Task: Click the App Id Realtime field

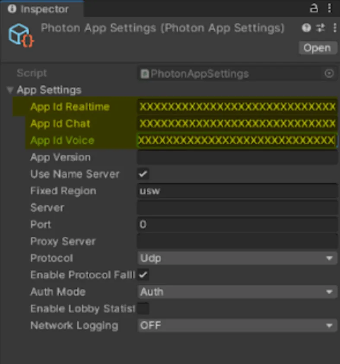Action: point(237,107)
